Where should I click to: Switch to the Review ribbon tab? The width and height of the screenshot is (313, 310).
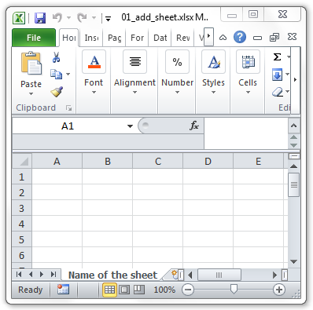point(182,38)
